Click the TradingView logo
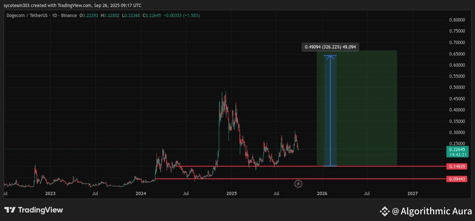 [34, 210]
